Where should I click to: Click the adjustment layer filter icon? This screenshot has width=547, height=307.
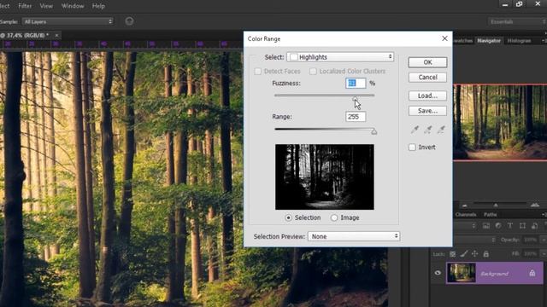coord(498,225)
